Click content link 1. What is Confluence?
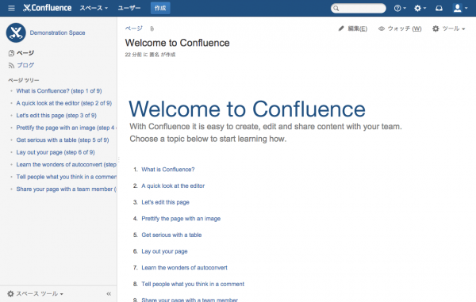 tap(168, 170)
